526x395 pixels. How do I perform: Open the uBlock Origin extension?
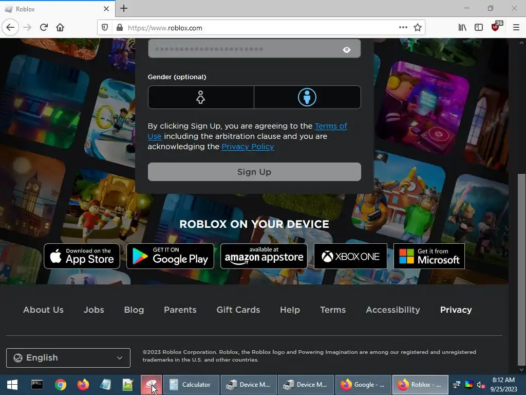coord(496,28)
